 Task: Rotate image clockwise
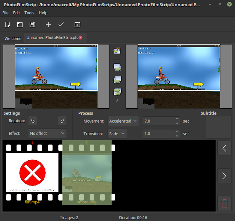pyautogui.click(x=62, y=121)
